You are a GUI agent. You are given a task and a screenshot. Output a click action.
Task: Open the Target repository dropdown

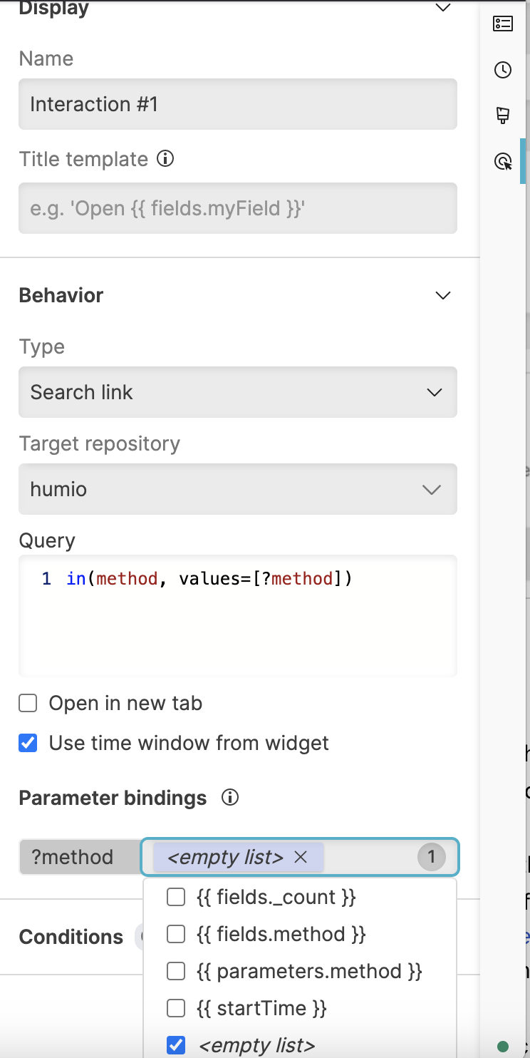click(238, 489)
